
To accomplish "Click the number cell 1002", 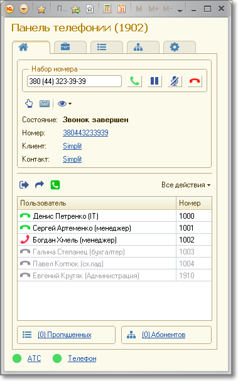I will click(x=194, y=240).
